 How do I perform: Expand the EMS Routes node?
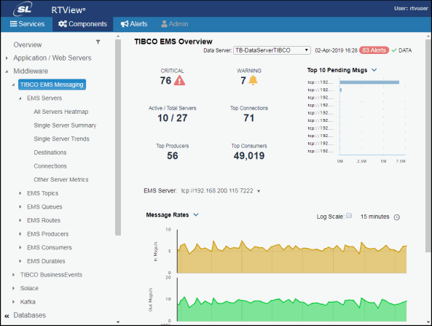20,220
